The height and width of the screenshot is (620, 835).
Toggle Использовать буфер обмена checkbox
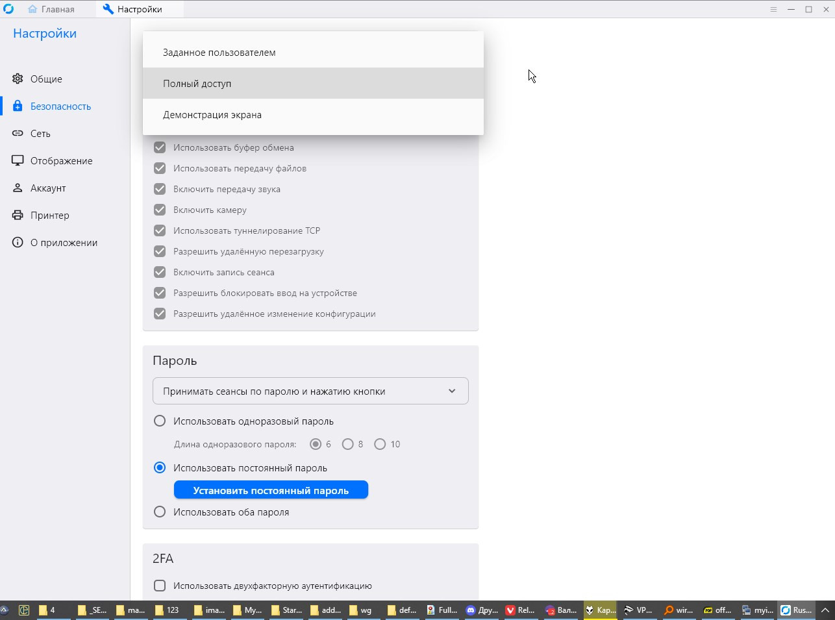[160, 147]
